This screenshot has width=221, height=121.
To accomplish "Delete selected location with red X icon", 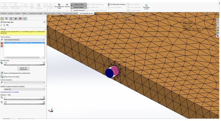I will click(x=2, y=43).
